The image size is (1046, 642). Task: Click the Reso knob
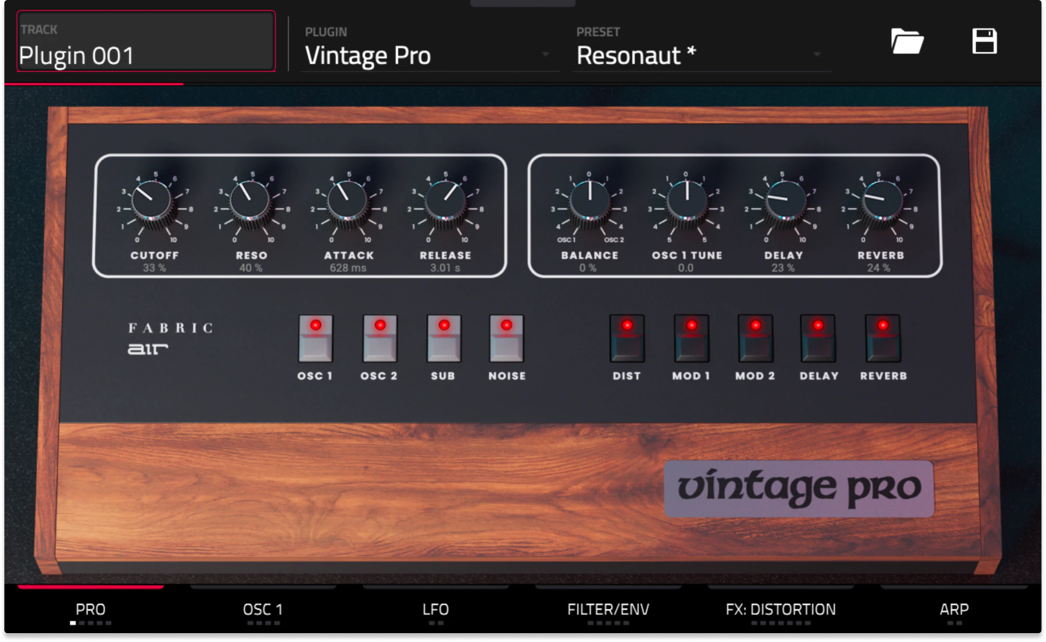(x=249, y=200)
